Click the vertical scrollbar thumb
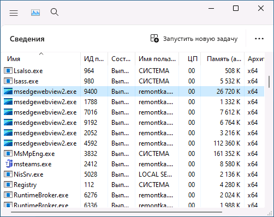Image resolution: width=274 pixels, height=217 pixels. tap(269, 82)
